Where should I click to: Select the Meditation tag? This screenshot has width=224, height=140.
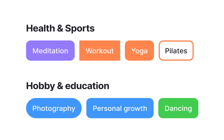50,51
